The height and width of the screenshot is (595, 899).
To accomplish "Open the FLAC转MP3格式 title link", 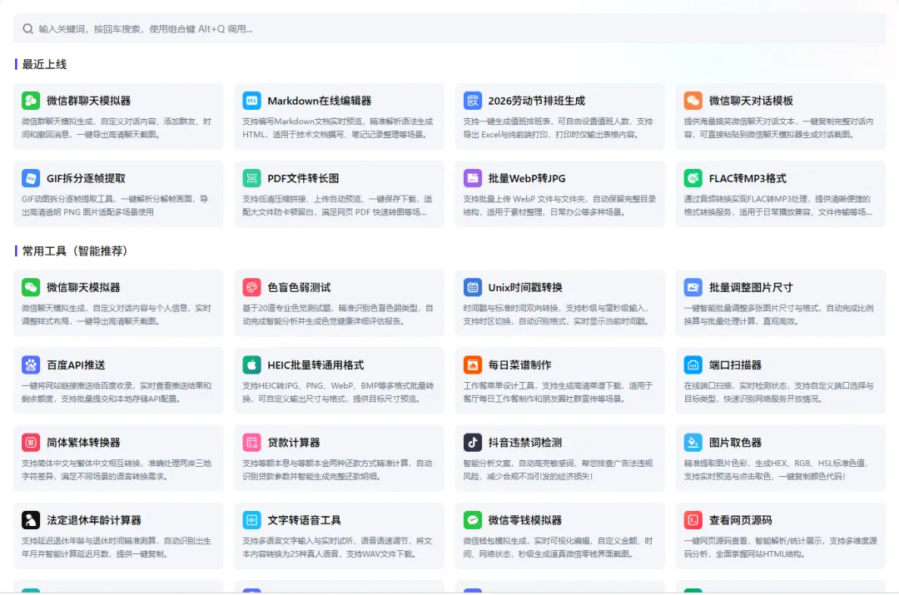I will pyautogui.click(x=748, y=179).
